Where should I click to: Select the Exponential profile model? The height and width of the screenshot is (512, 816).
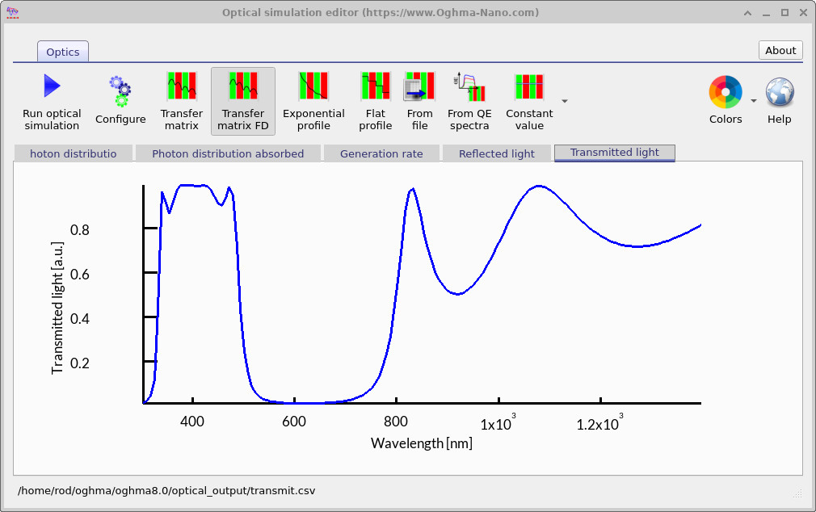tap(313, 101)
